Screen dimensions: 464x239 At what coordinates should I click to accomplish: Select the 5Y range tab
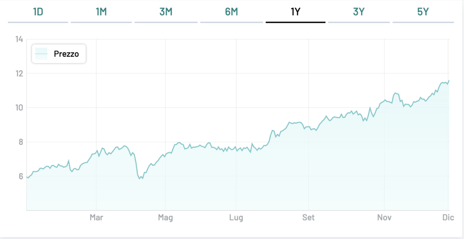coord(423,12)
